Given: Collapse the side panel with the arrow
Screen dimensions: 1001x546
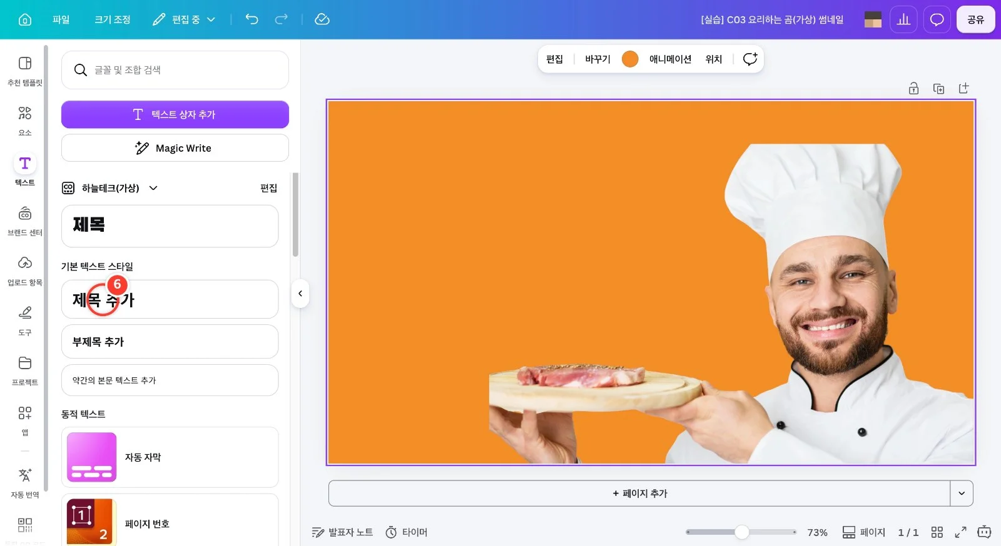Looking at the screenshot, I should pos(300,294).
